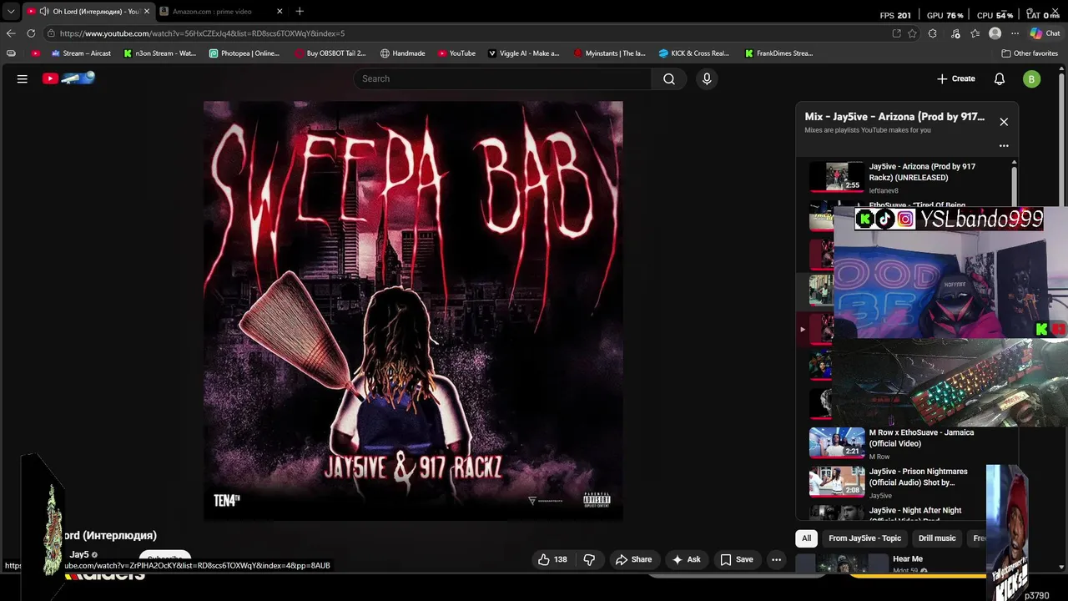Close the Amazon prime video tab

click(280, 12)
